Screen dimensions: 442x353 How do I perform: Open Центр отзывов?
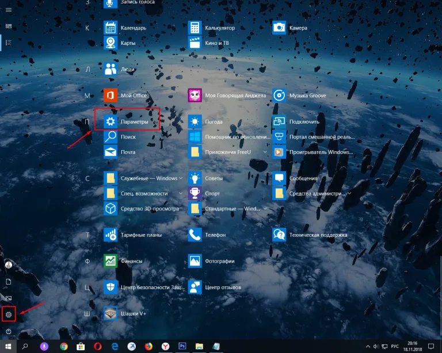coord(215,287)
